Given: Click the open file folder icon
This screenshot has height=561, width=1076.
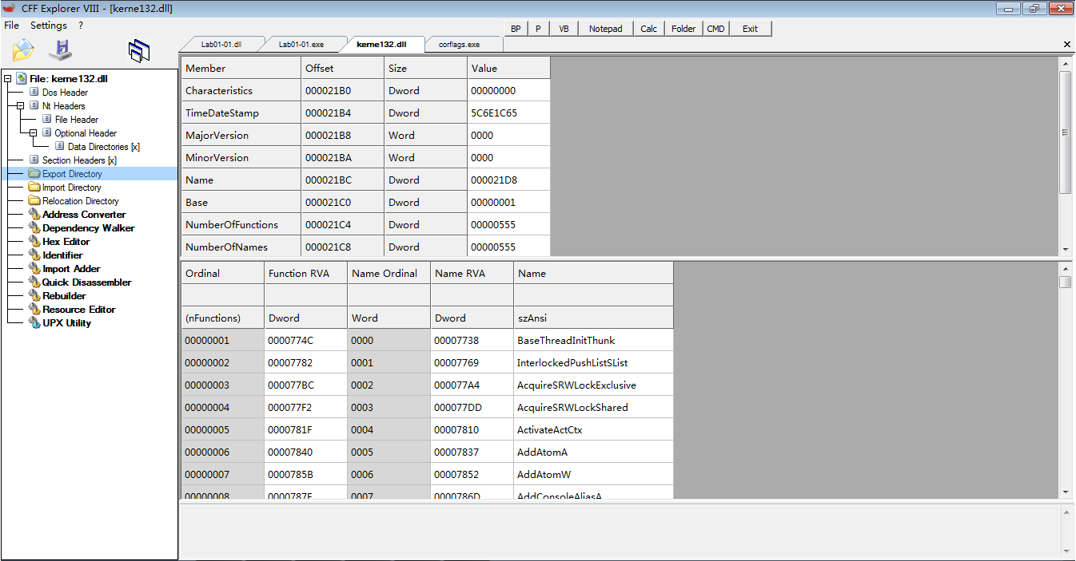Looking at the screenshot, I should tap(23, 51).
